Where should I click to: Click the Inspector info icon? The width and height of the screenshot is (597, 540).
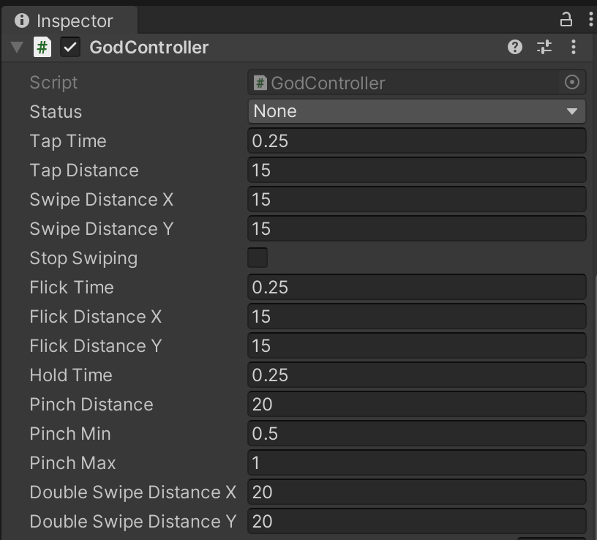click(22, 20)
